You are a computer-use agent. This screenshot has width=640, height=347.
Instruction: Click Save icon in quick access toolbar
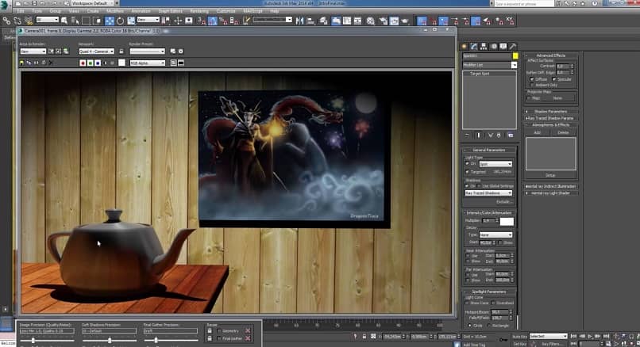[34, 3]
